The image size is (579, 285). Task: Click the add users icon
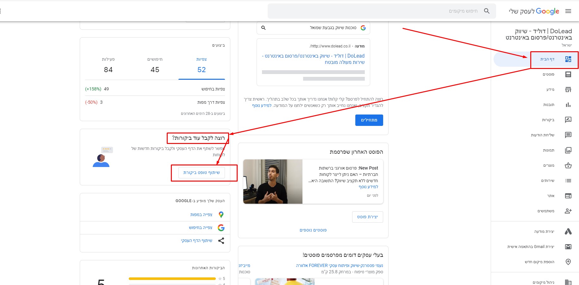click(x=568, y=211)
